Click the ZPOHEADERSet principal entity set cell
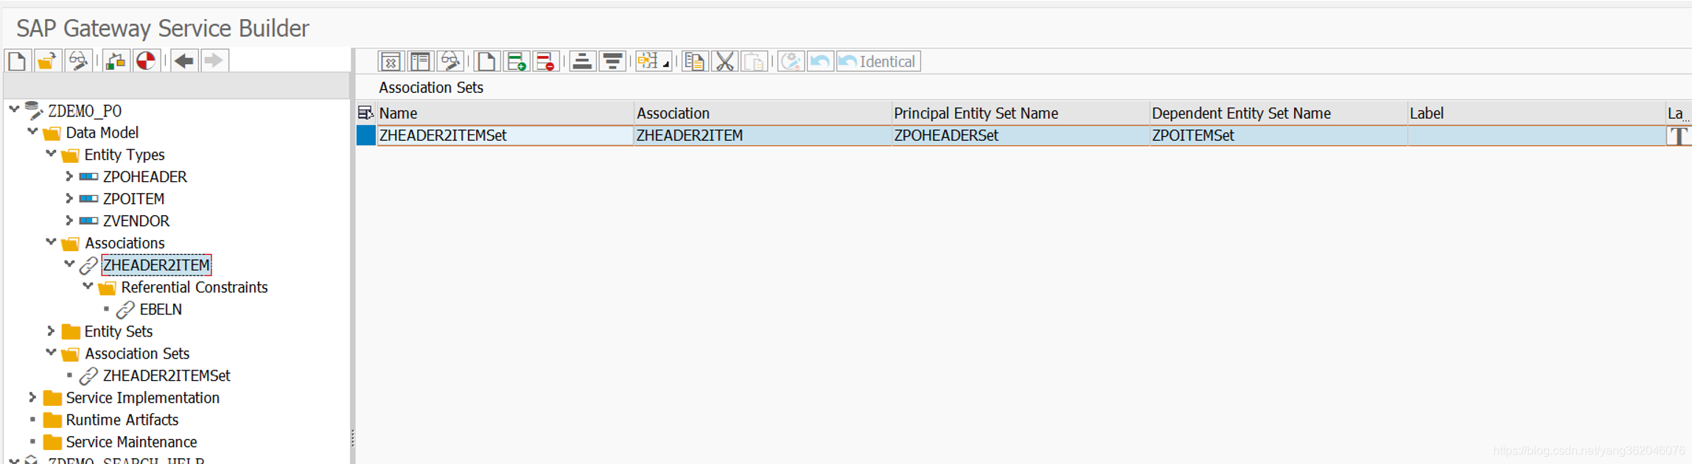 point(1020,136)
